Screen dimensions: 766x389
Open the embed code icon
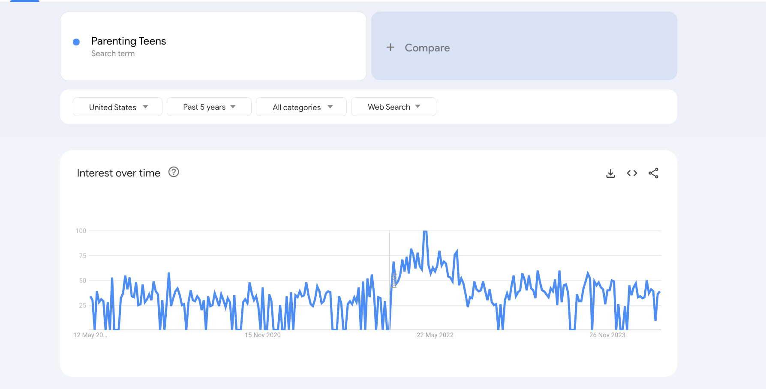point(632,173)
